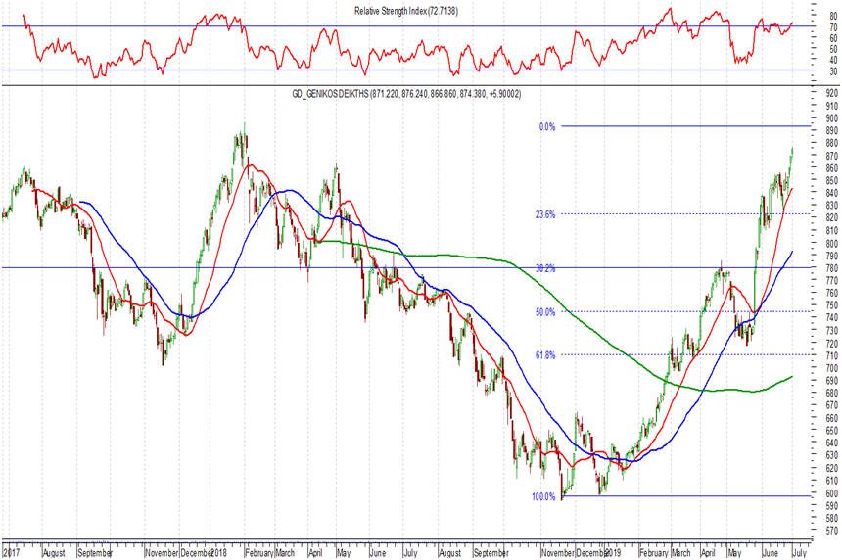Click the 870 value on price axis
This screenshot has height=560, width=842.
click(832, 157)
